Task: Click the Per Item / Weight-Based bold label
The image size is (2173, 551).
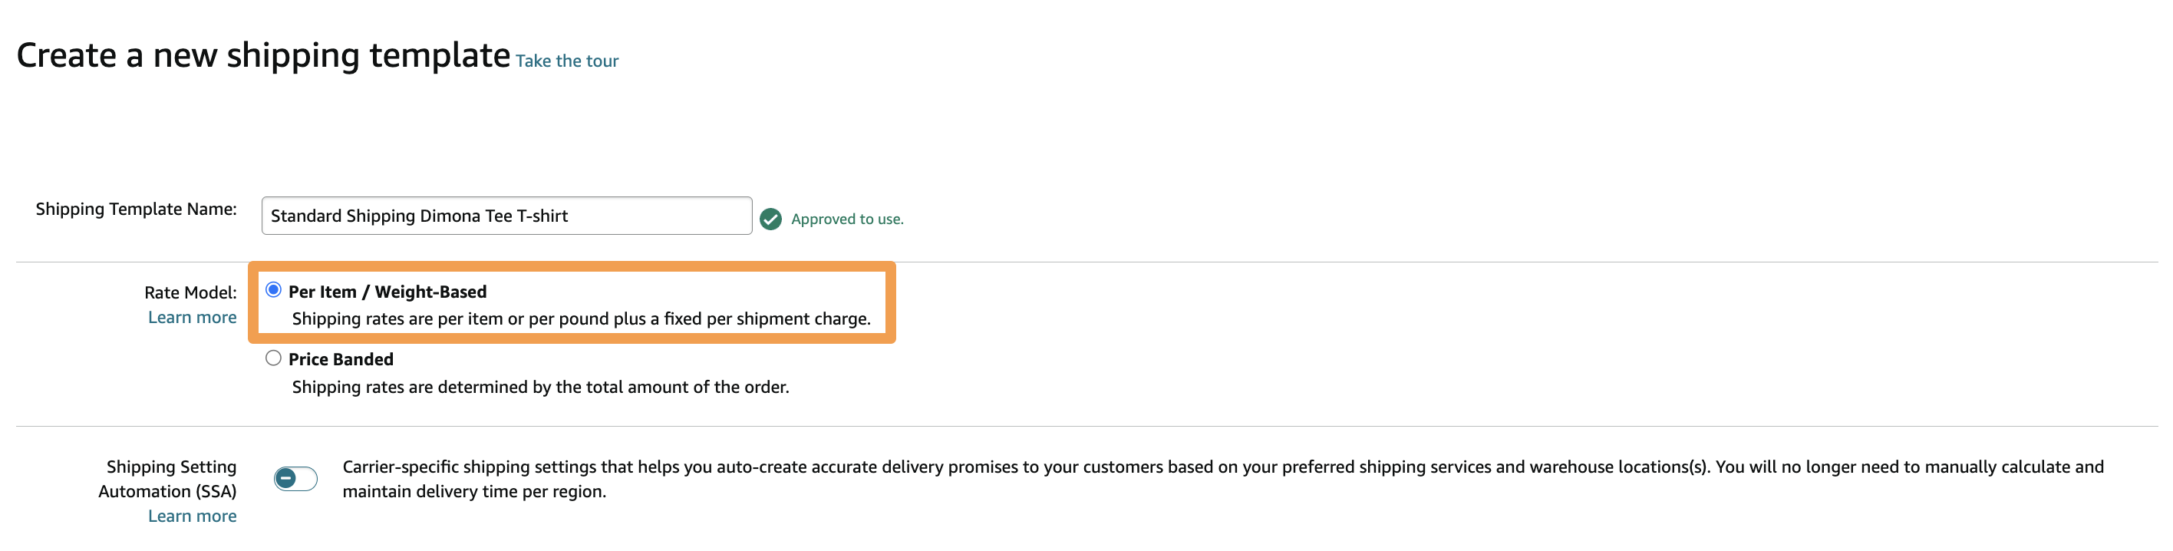Action: (389, 291)
